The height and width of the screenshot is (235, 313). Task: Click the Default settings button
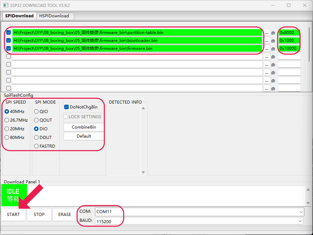coord(84,136)
